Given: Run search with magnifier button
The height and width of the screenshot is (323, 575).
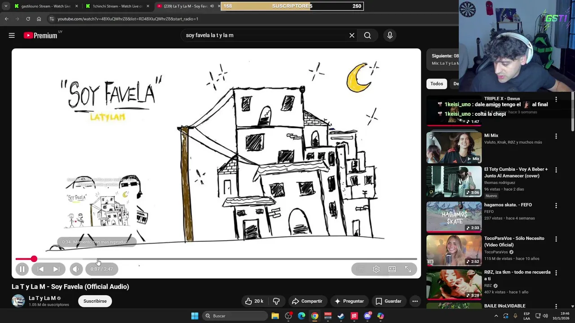Looking at the screenshot, I should 367,35.
